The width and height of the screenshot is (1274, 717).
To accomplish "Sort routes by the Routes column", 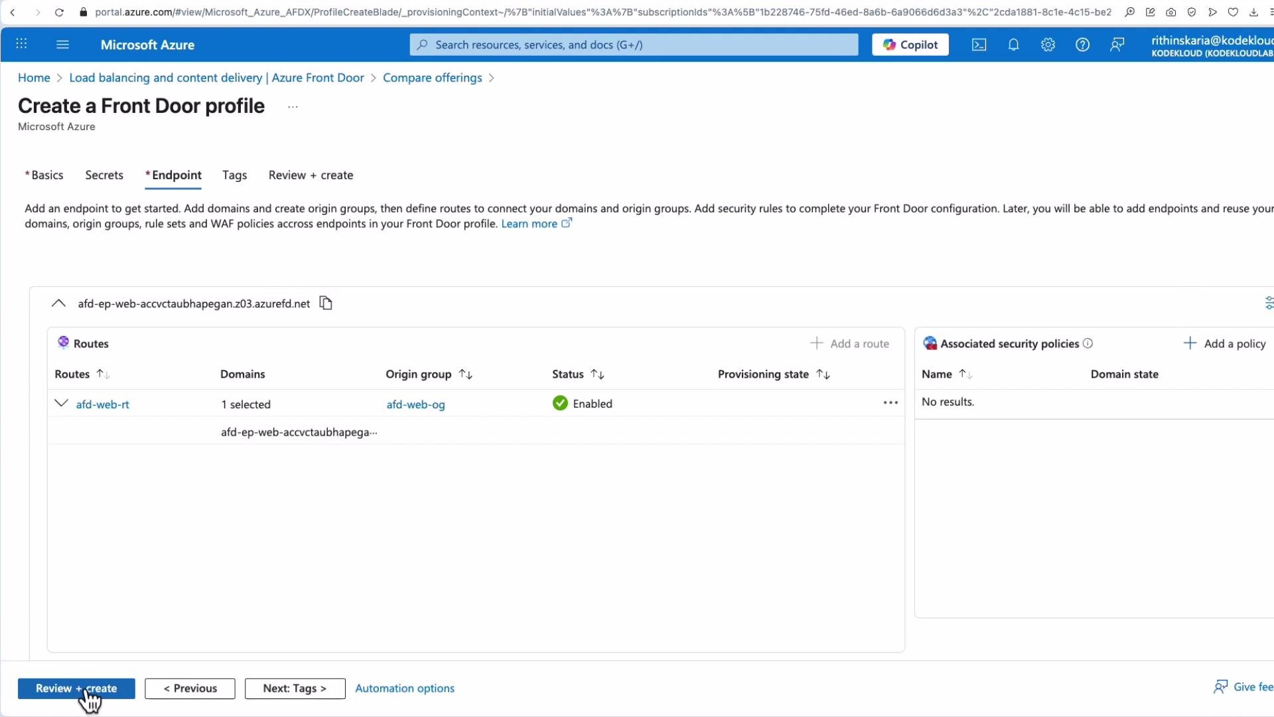I will click(103, 374).
